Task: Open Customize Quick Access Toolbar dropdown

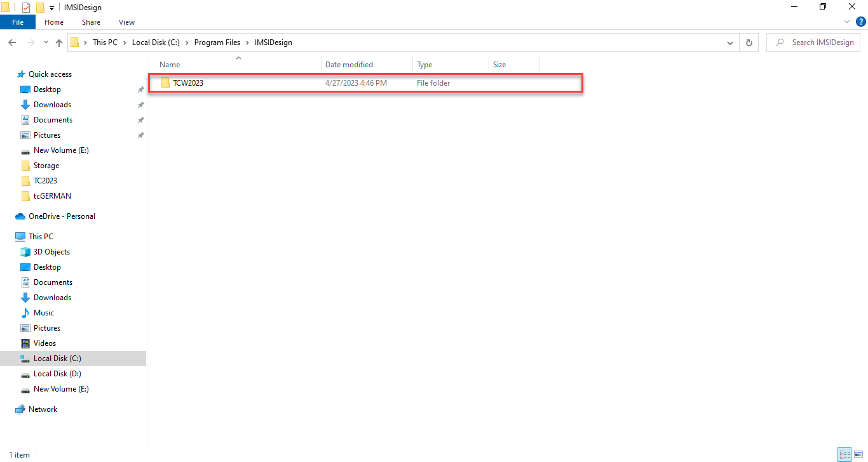Action: (51, 8)
